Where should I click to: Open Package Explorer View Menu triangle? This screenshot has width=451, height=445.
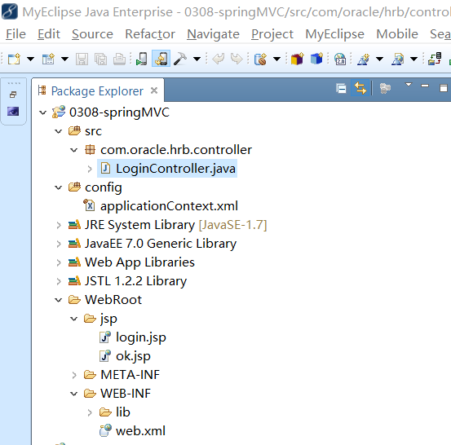coord(409,85)
